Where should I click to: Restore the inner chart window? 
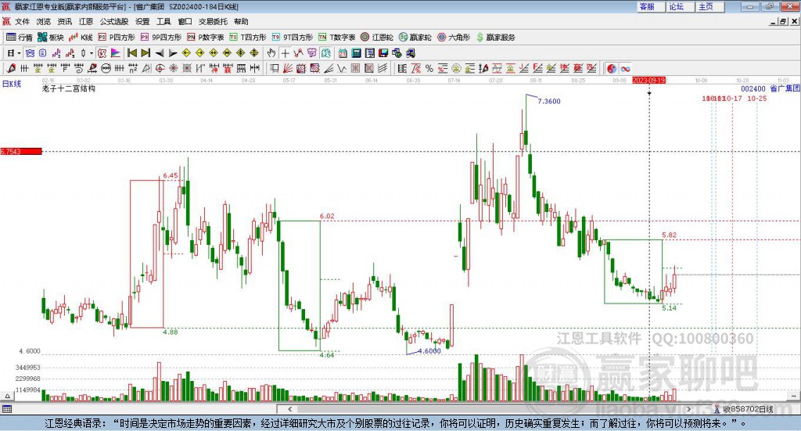pyautogui.click(x=784, y=21)
